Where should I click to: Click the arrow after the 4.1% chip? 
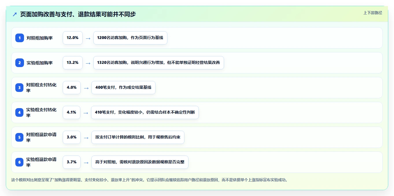point(86,113)
